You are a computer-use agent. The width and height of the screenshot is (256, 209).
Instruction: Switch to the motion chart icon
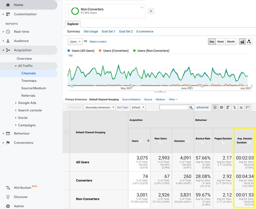(249, 41)
